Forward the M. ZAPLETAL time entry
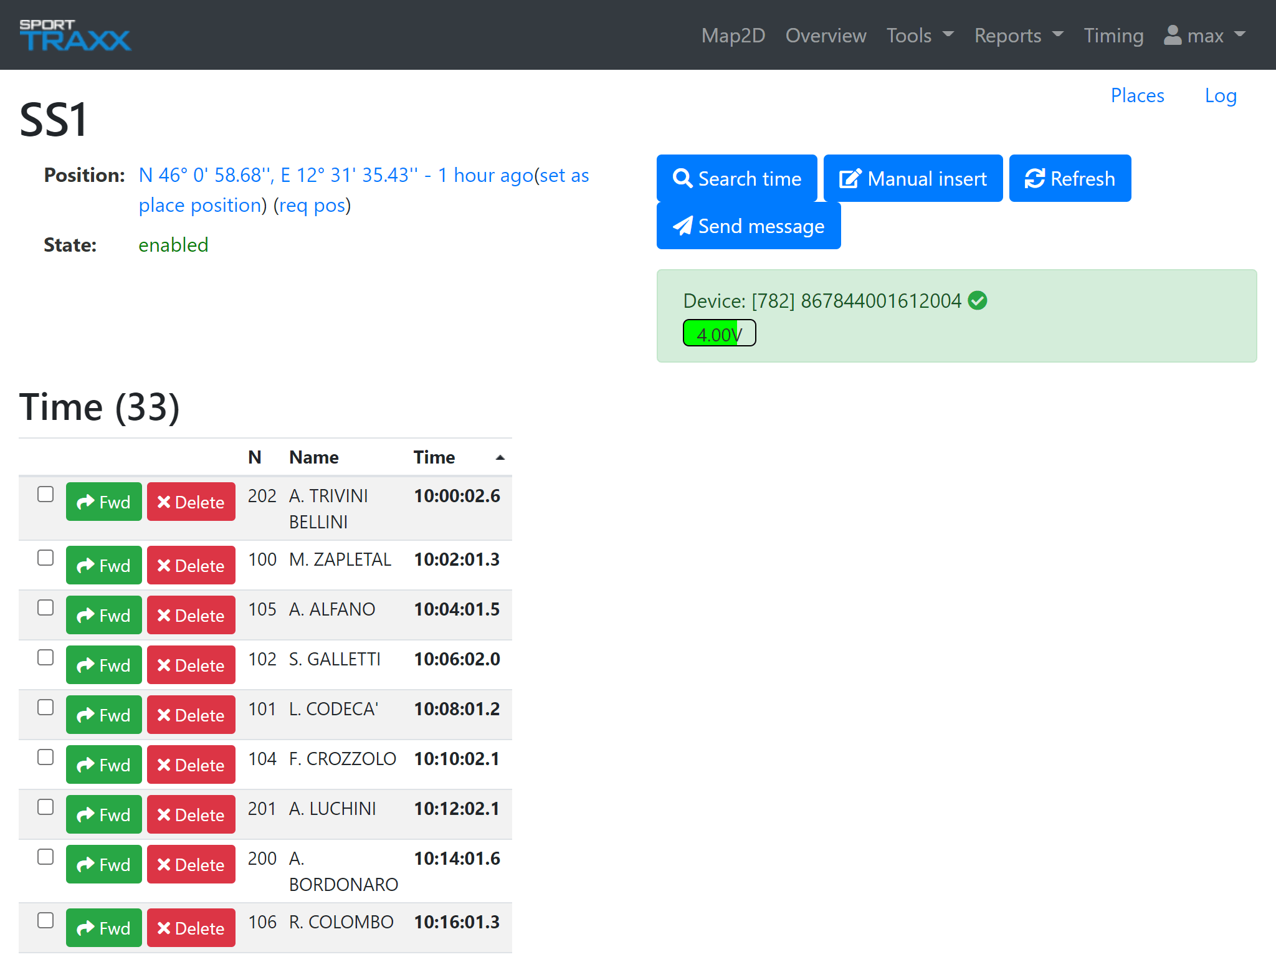 pyautogui.click(x=104, y=565)
